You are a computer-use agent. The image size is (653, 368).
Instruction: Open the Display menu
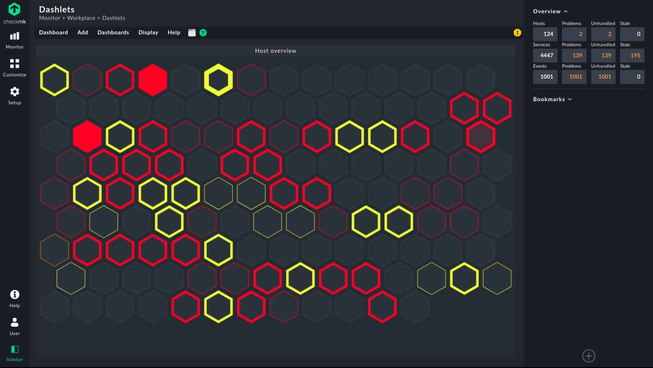148,32
